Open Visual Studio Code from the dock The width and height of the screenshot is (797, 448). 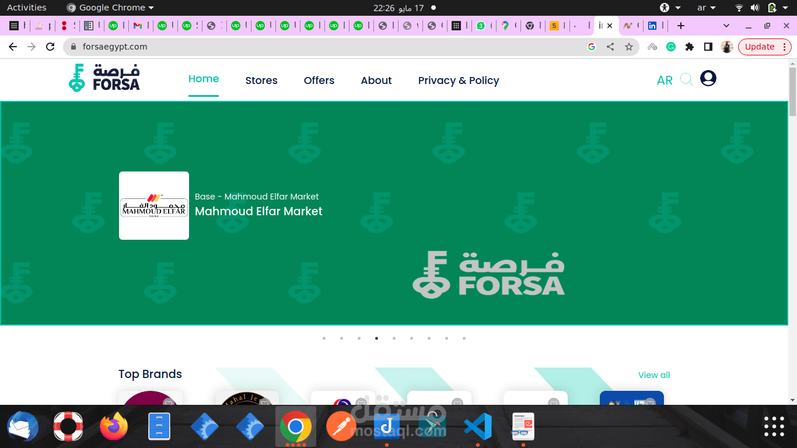(x=478, y=426)
